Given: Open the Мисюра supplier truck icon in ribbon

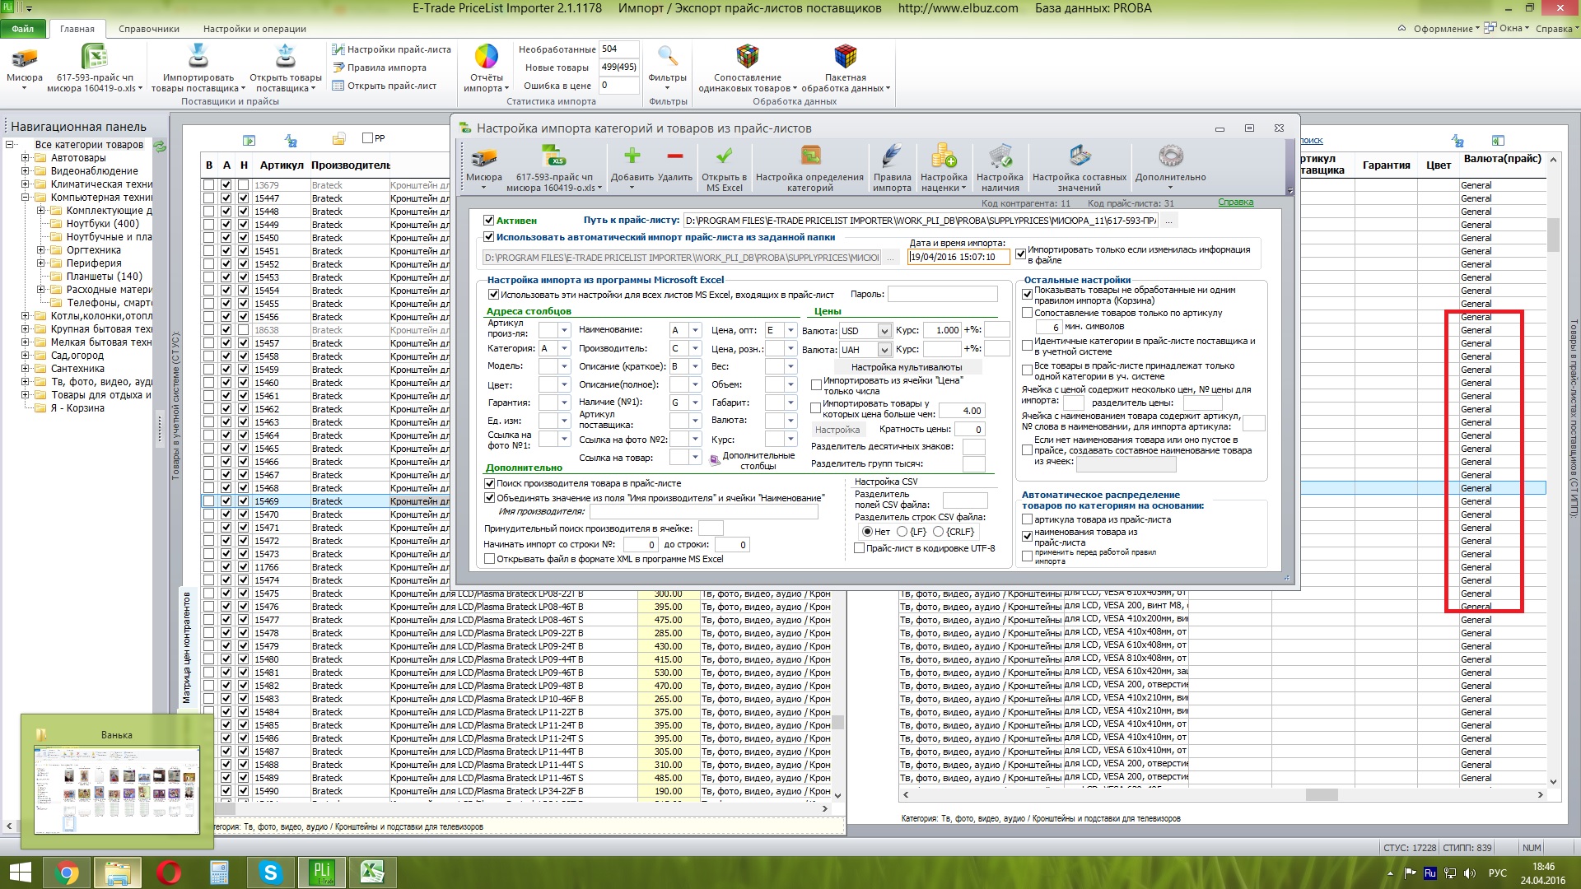Looking at the screenshot, I should (25, 58).
